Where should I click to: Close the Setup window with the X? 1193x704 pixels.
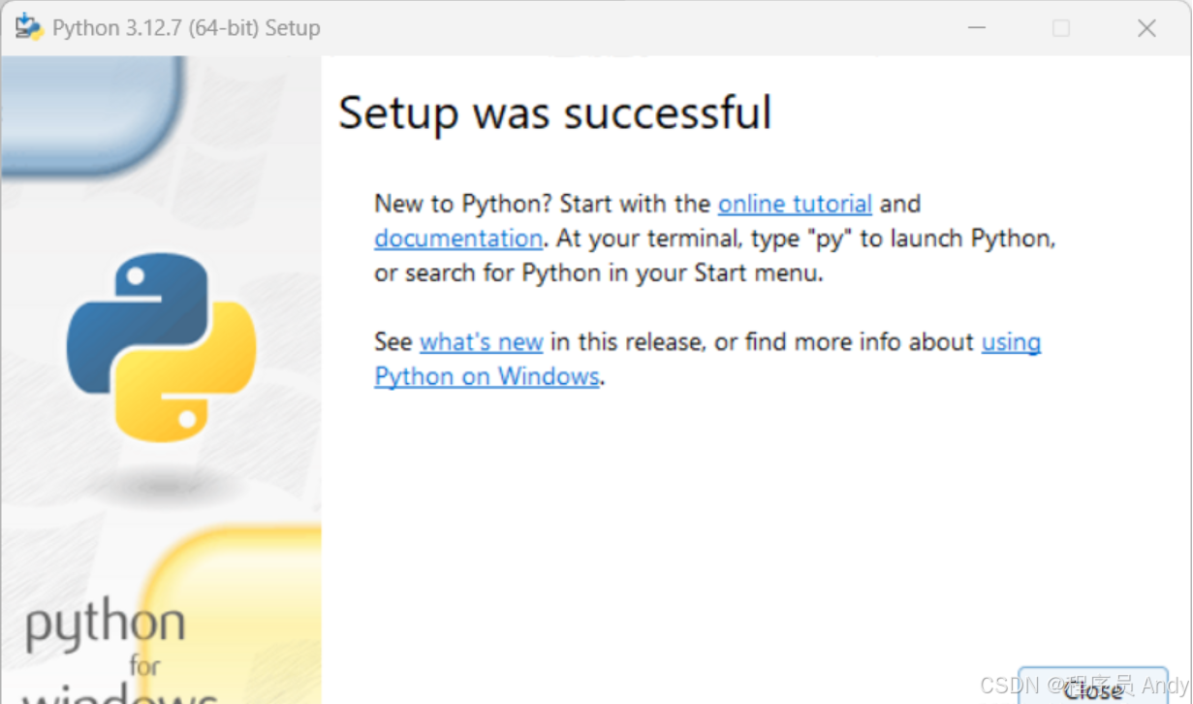[x=1146, y=28]
